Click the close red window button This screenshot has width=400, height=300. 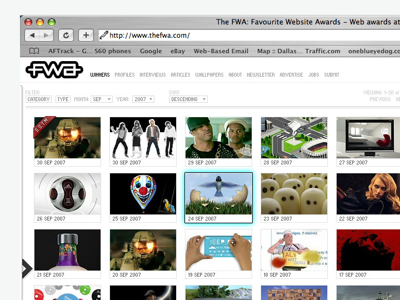28,22
